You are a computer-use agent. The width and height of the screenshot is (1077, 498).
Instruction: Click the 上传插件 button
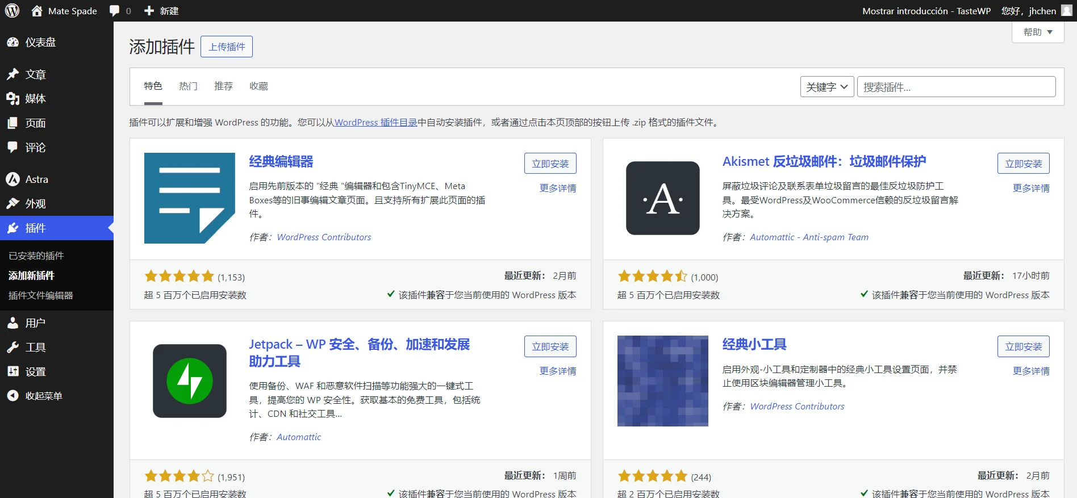(x=227, y=47)
